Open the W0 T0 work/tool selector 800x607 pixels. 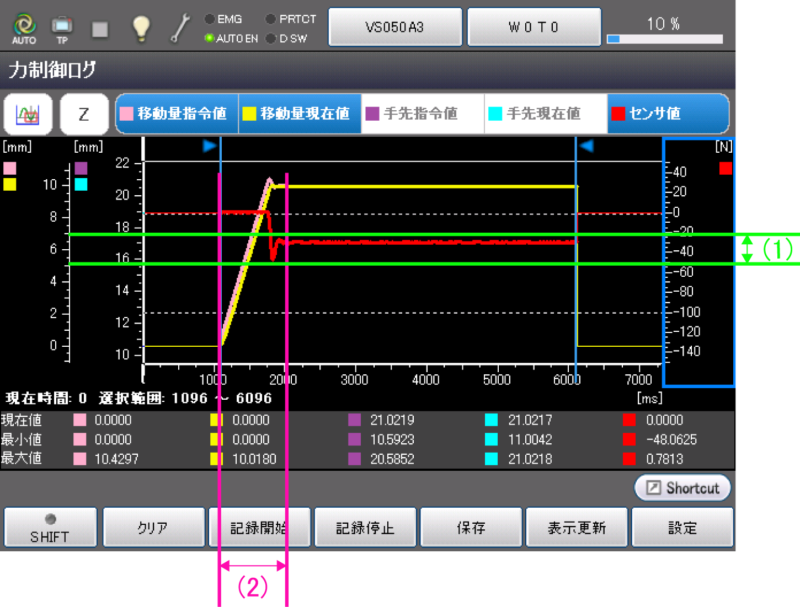coord(534,27)
